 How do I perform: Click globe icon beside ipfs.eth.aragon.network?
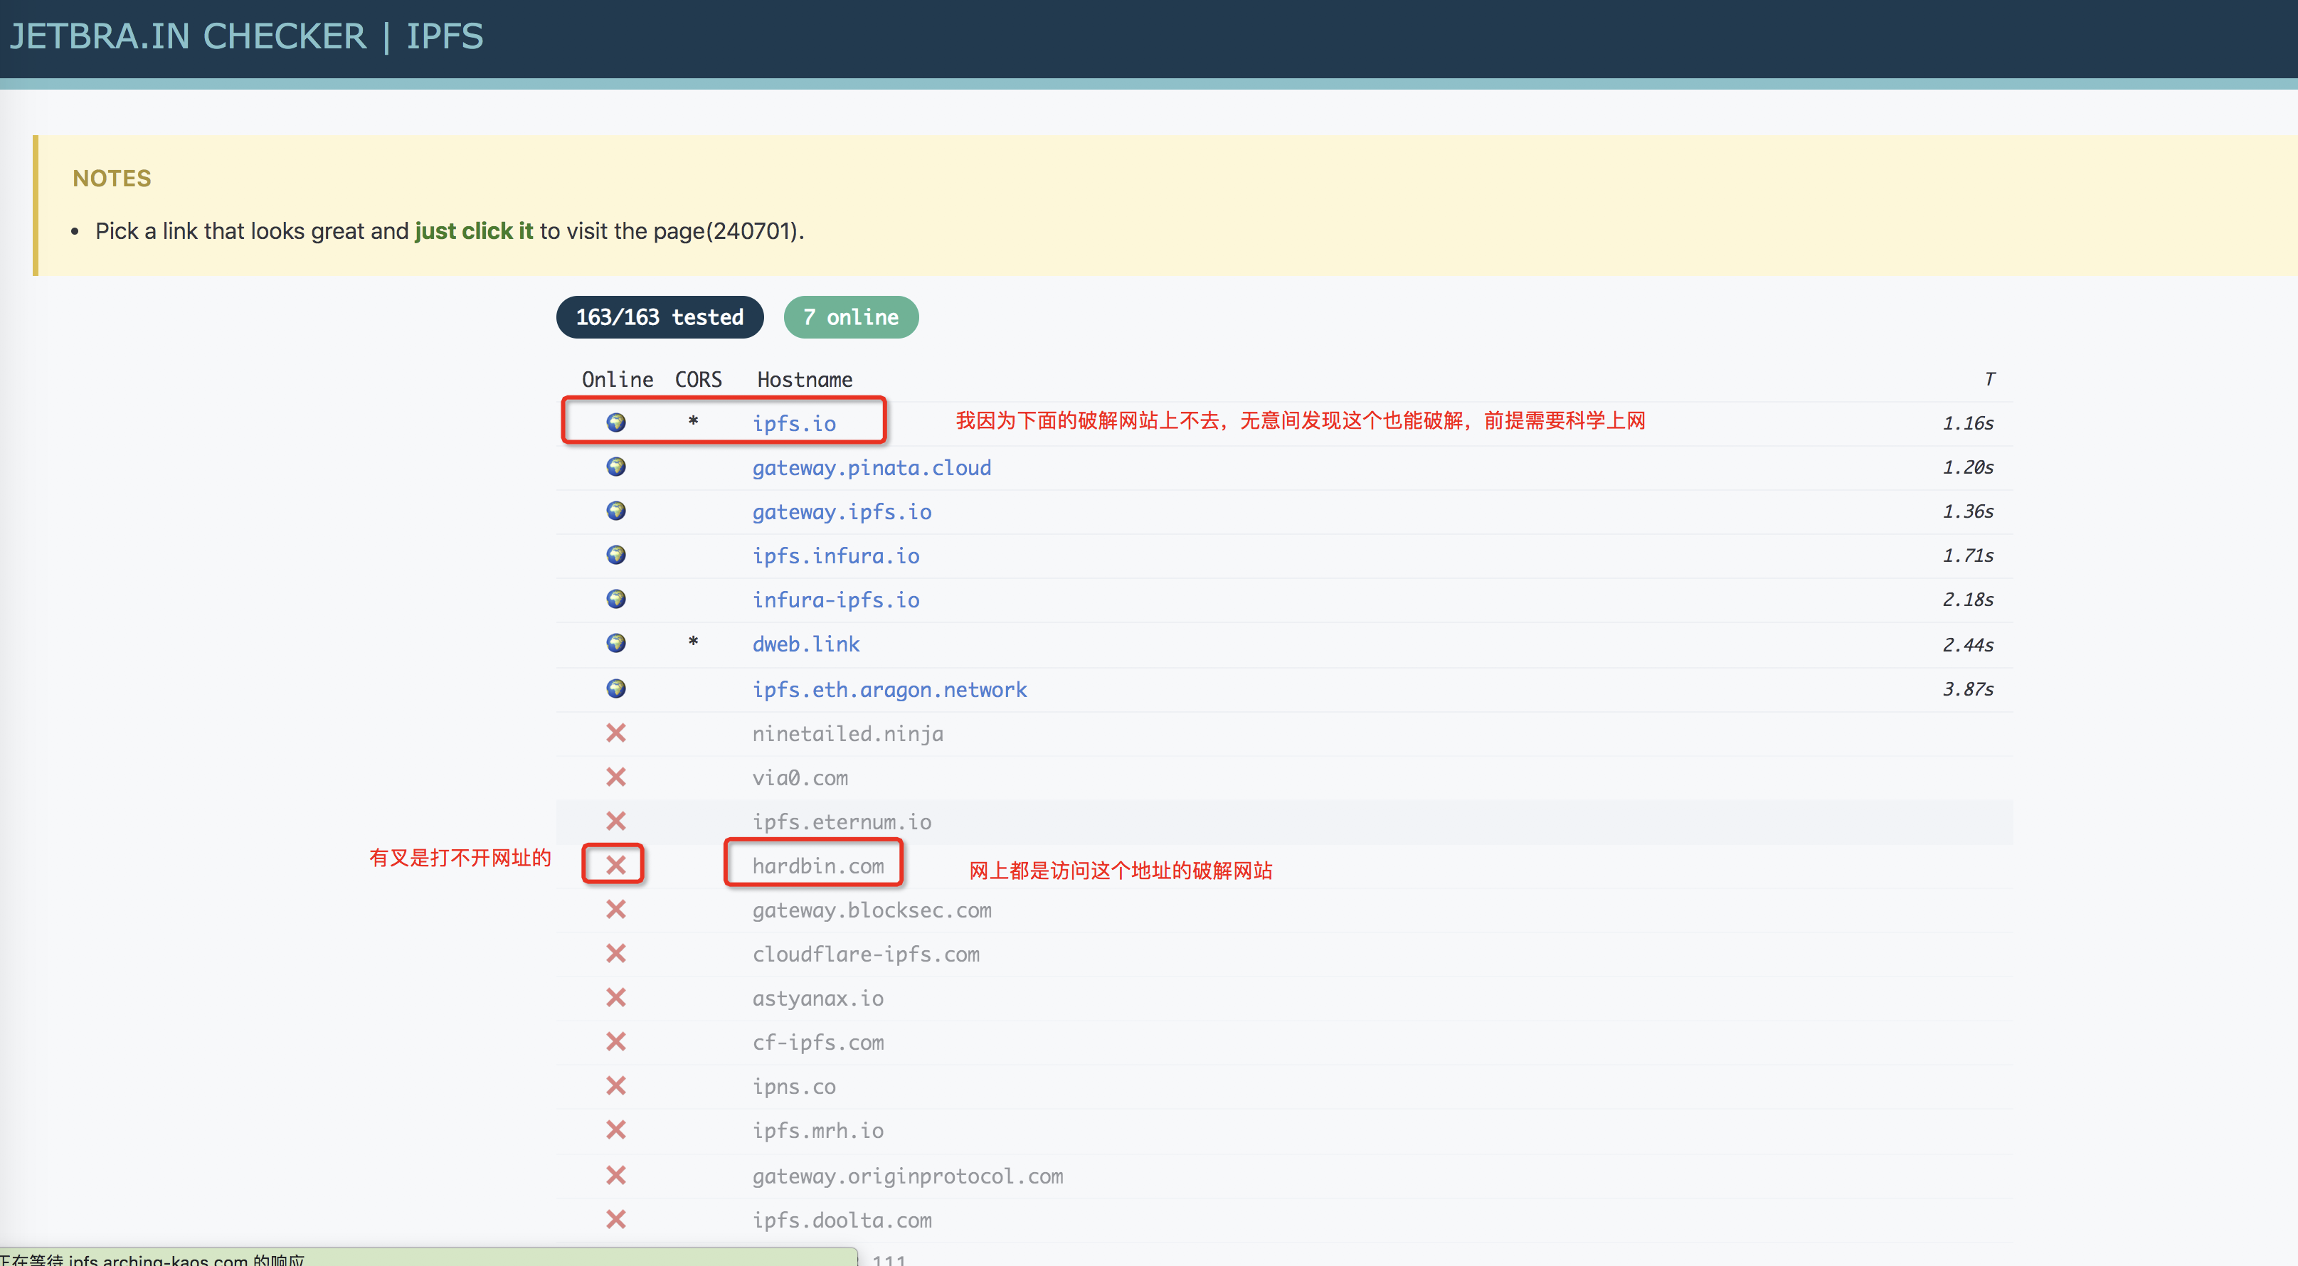[x=615, y=688]
